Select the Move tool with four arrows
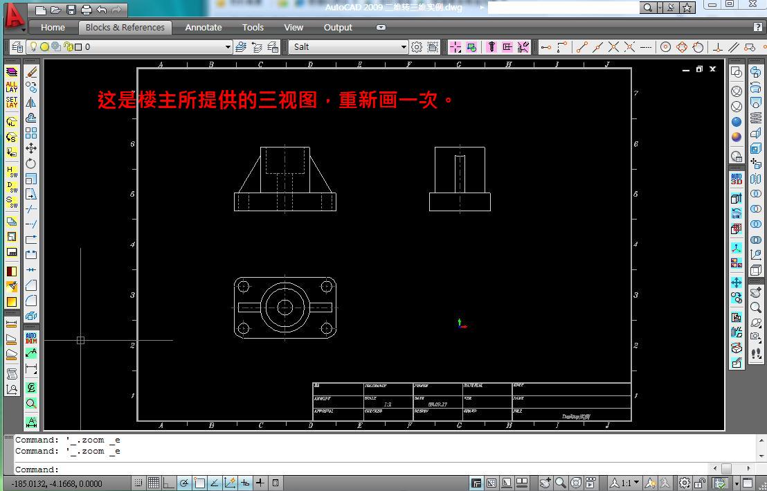Screen dimensions: 767x491 31,148
